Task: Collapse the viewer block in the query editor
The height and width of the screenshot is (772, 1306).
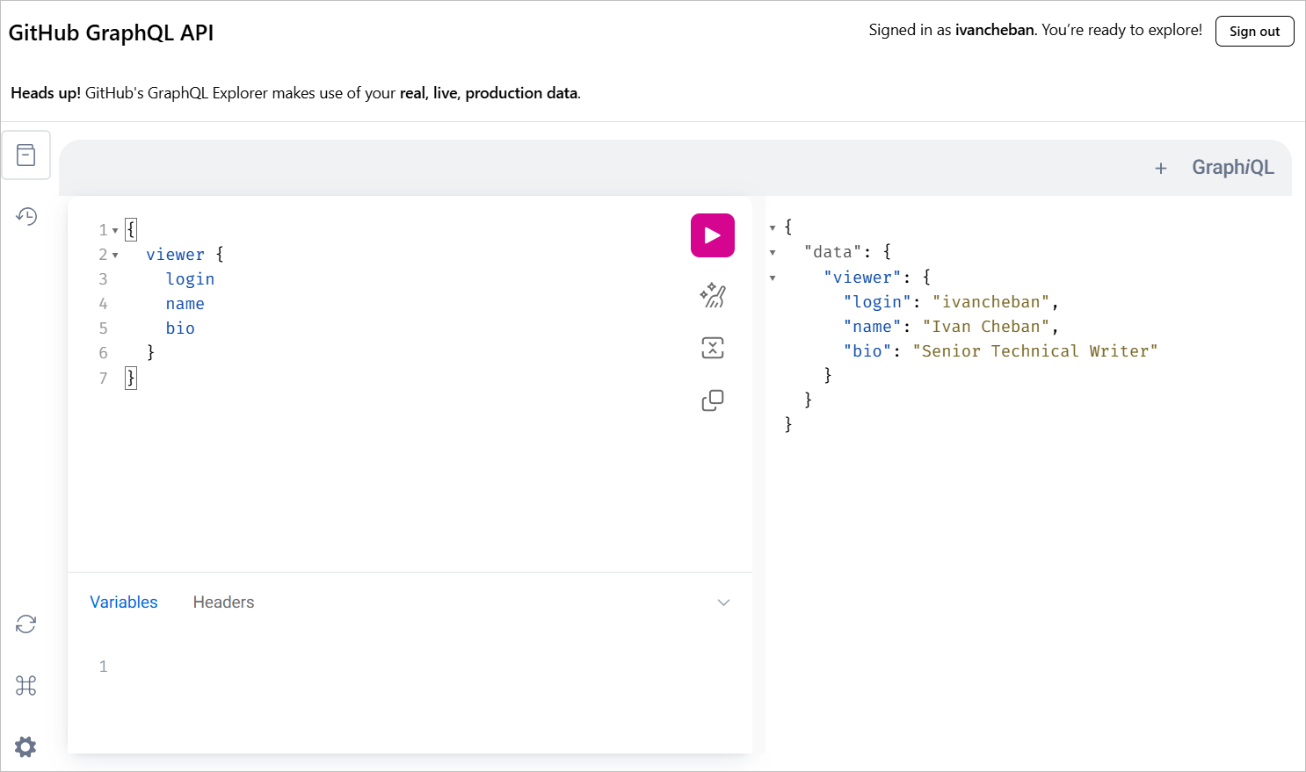Action: [117, 254]
